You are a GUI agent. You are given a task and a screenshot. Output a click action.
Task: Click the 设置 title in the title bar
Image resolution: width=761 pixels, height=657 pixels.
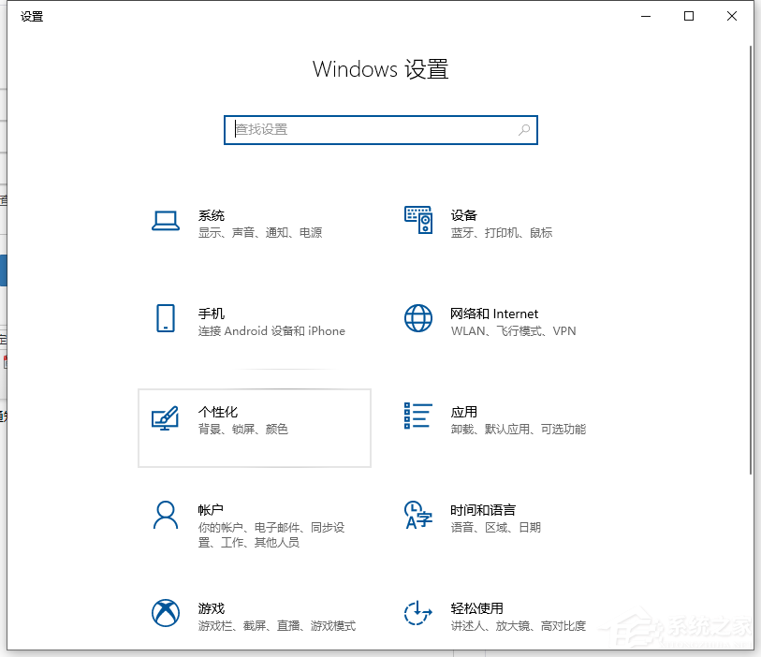pyautogui.click(x=31, y=16)
